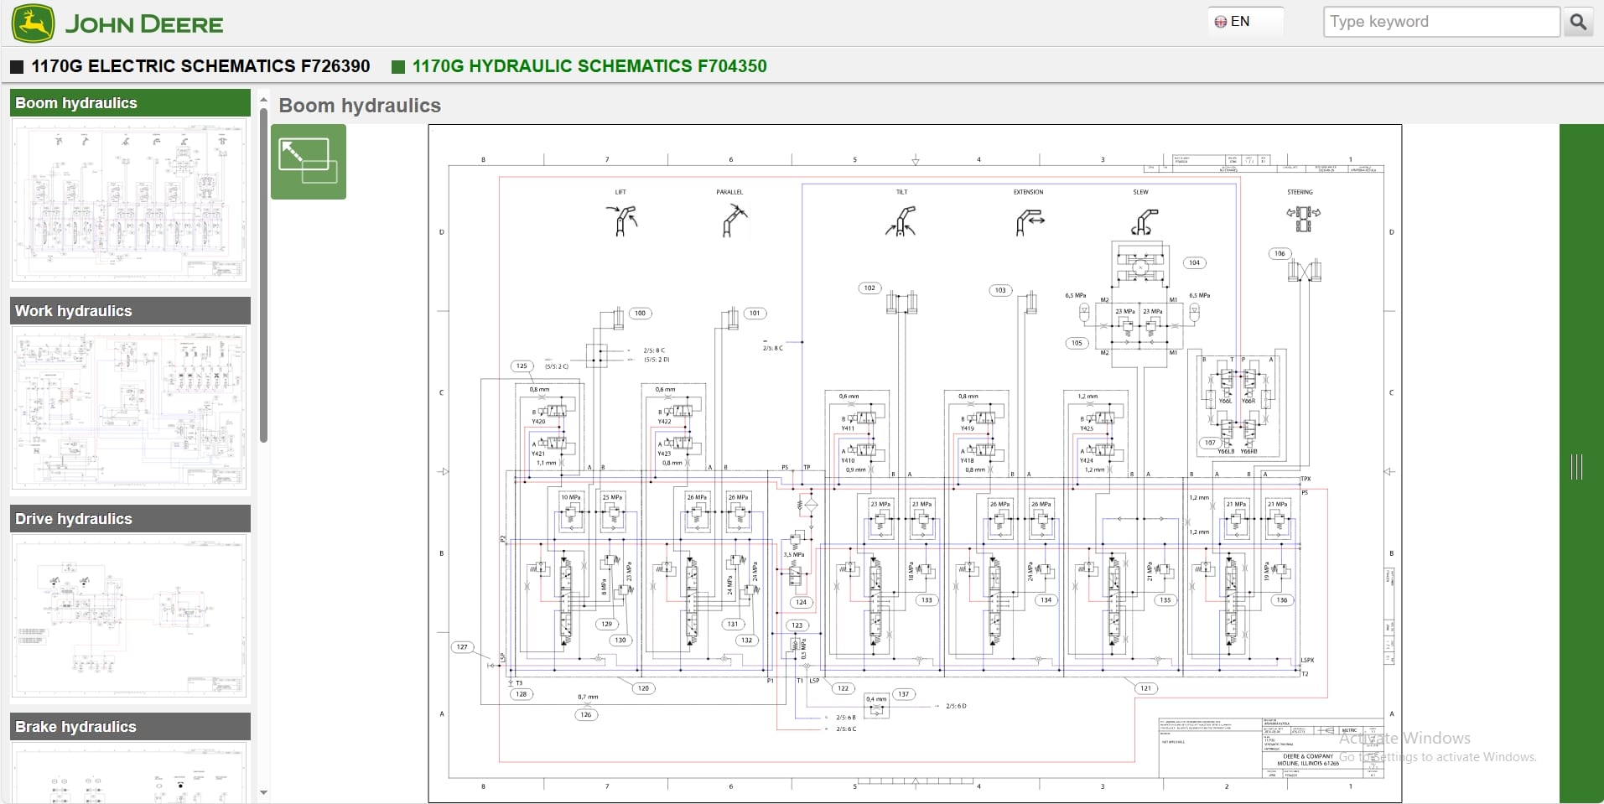Open the full-screen schematic expand icon
This screenshot has width=1604, height=804.
[x=309, y=162]
